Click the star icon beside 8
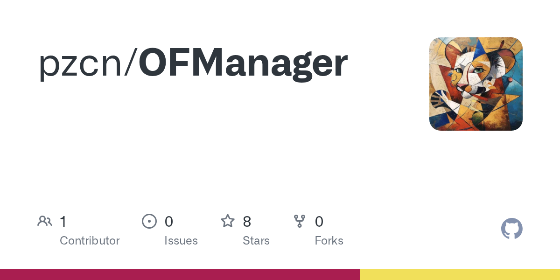 [x=228, y=221]
